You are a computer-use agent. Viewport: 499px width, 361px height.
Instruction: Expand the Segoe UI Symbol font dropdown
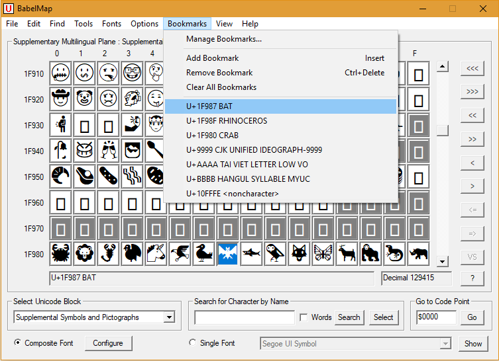point(445,344)
